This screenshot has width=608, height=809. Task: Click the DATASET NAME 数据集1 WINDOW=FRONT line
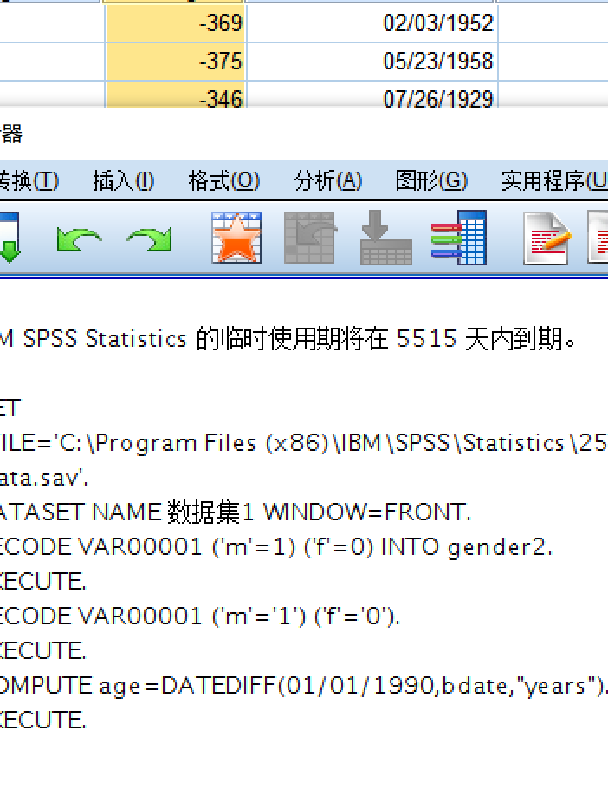(236, 512)
